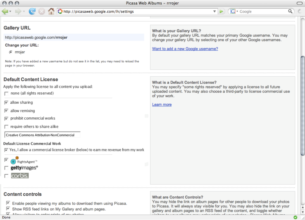305x220 pixels.
Task: Click the 'What is your Gallery URL?' help title
Action: [177, 31]
